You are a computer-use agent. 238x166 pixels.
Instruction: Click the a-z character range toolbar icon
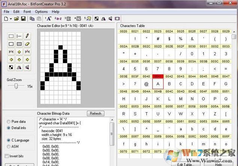58,18
